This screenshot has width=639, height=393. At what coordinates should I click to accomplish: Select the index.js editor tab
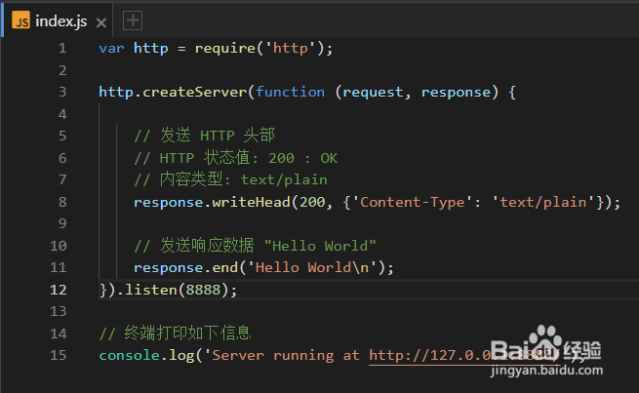click(x=57, y=20)
